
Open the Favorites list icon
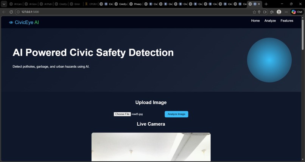click(x=272, y=12)
